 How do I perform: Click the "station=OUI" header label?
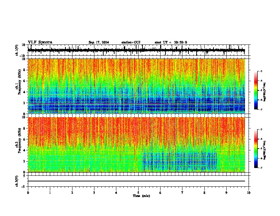pyautogui.click(x=131, y=42)
